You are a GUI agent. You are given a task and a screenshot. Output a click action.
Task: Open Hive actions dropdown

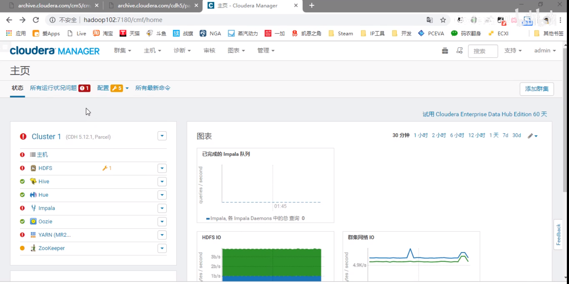[162, 182]
